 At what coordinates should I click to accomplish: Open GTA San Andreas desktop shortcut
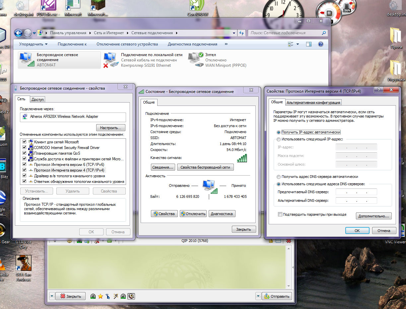click(x=24, y=263)
